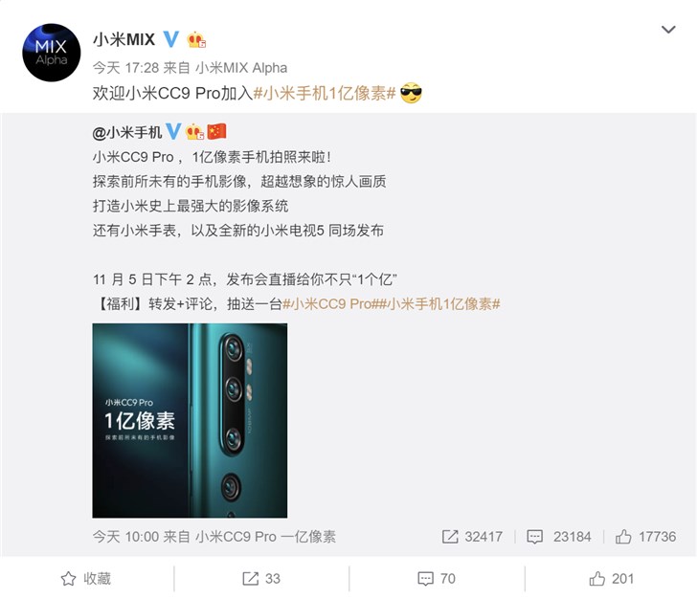
Task: Repost this post with 33 shares
Action: (261, 579)
